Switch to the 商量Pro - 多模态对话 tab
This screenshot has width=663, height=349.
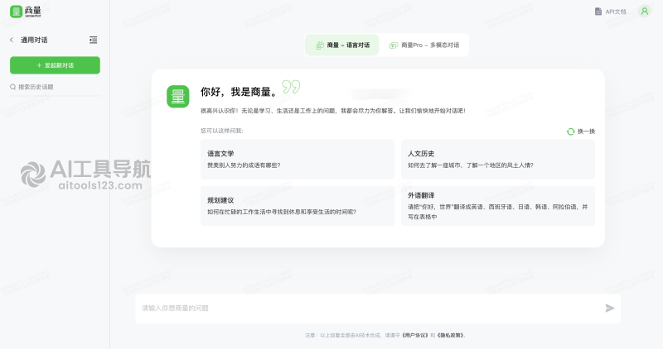click(x=424, y=45)
